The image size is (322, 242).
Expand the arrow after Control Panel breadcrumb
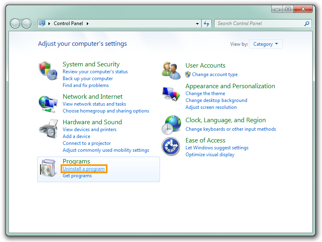87,23
